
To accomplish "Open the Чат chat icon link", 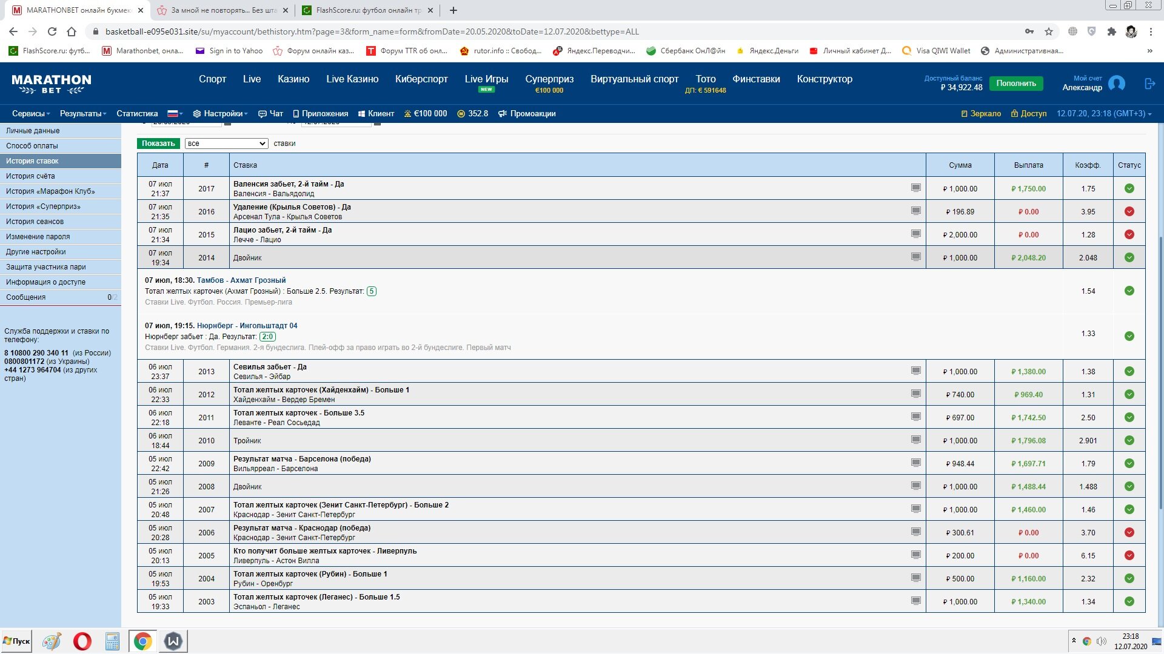I will [270, 113].
